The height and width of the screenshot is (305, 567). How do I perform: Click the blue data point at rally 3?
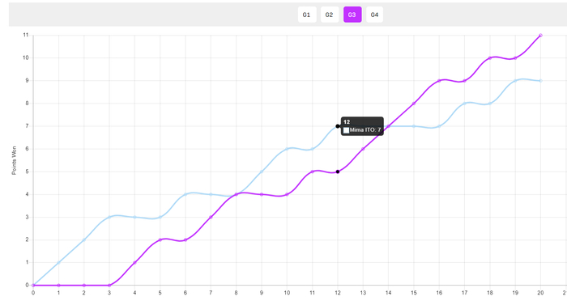[x=109, y=217]
